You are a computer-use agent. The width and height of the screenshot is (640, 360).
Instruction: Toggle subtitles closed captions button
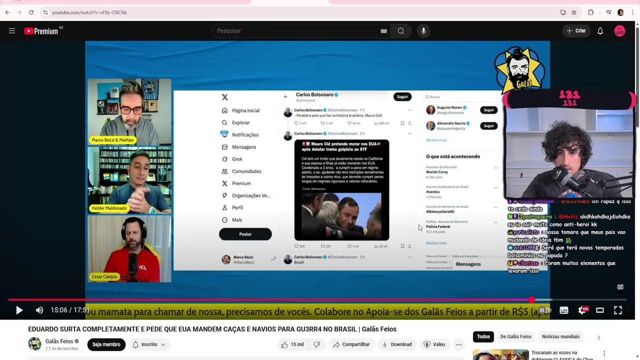click(563, 310)
